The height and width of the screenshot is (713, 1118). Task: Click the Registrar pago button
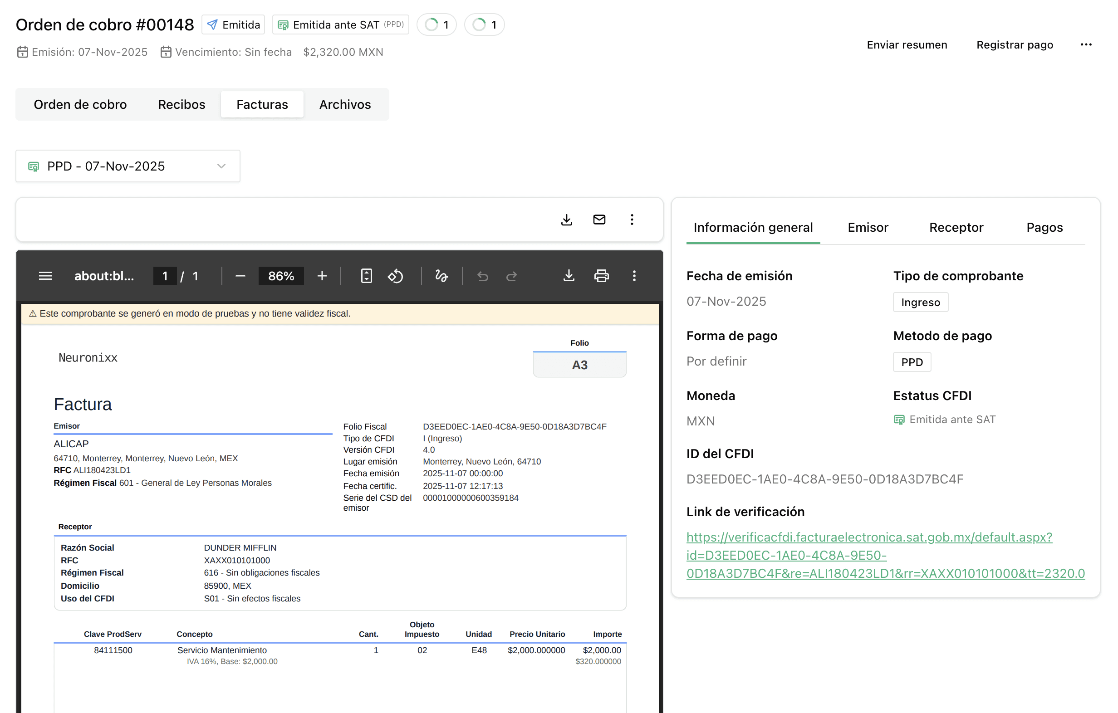point(1014,44)
